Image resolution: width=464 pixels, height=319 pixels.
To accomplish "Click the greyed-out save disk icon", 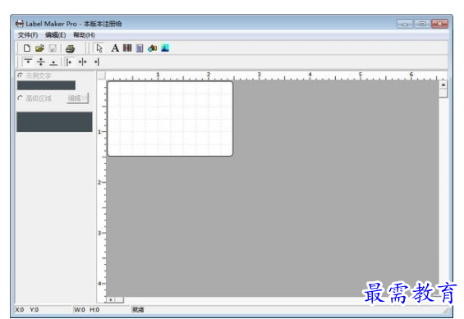I will click(53, 48).
